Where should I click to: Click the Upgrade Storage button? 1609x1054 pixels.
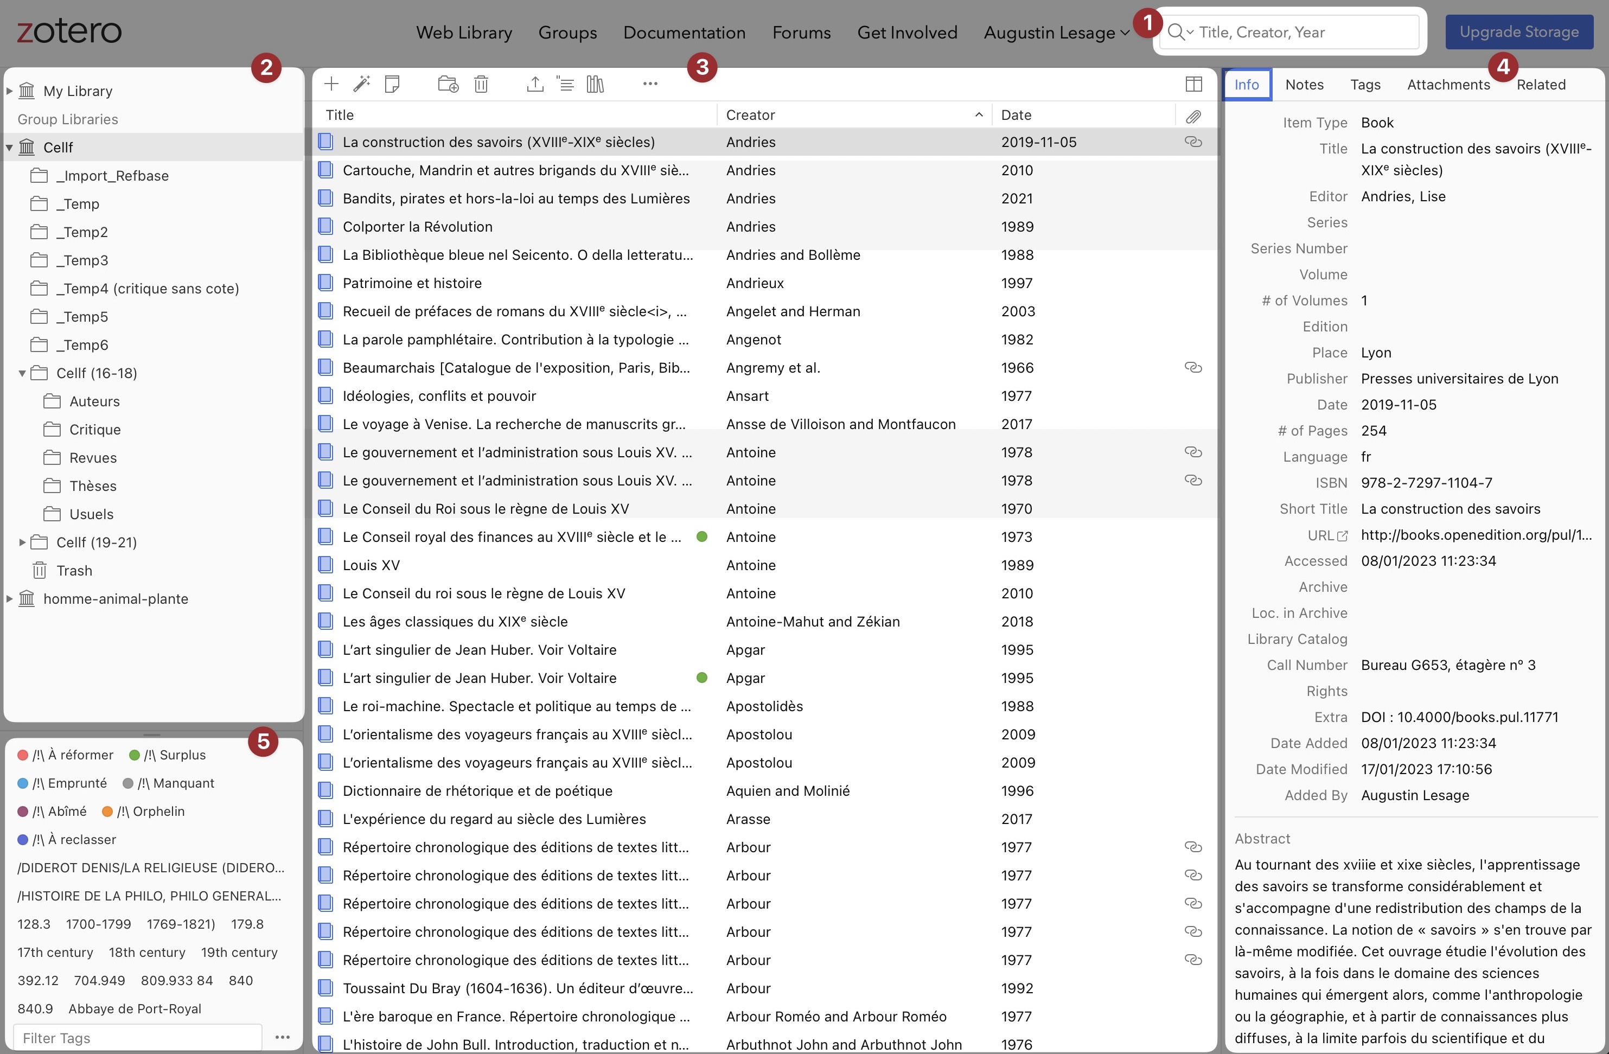coord(1518,32)
